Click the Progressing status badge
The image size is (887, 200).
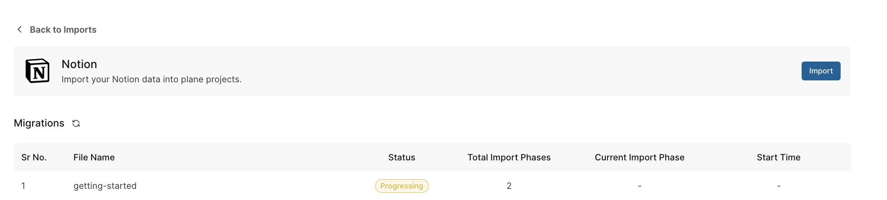[x=402, y=186]
